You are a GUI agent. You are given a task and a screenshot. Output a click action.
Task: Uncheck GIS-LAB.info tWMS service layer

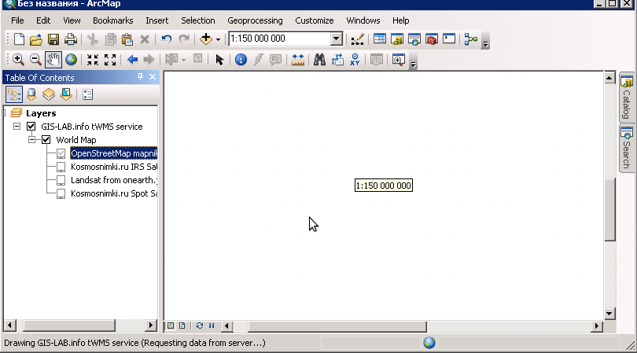pyautogui.click(x=31, y=127)
